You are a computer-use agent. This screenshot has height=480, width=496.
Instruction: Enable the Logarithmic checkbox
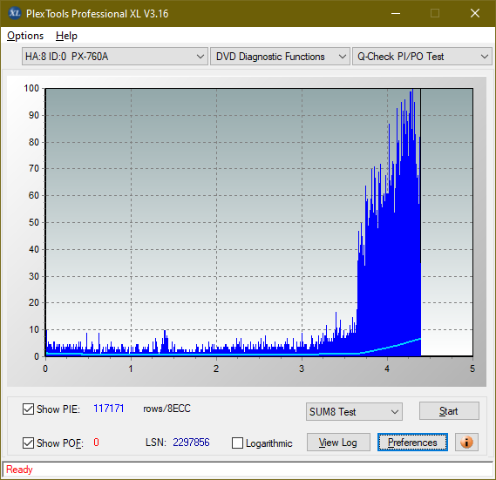point(237,443)
